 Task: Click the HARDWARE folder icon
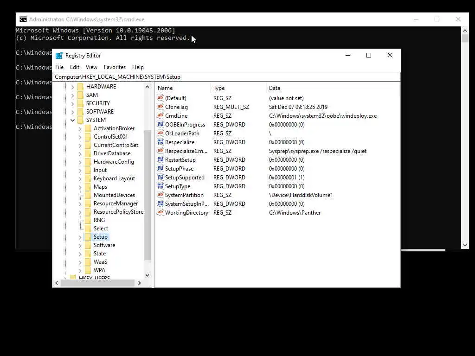tap(80, 87)
